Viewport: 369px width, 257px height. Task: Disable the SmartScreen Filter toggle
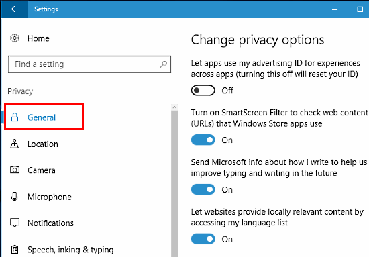point(203,140)
